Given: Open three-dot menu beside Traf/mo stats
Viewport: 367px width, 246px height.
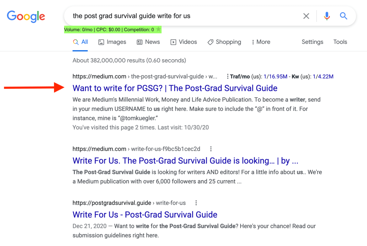Looking at the screenshot, I should (227, 76).
